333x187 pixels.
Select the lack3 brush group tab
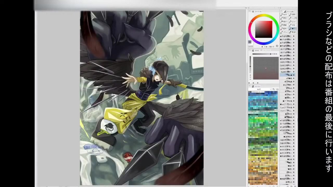[x=284, y=15]
